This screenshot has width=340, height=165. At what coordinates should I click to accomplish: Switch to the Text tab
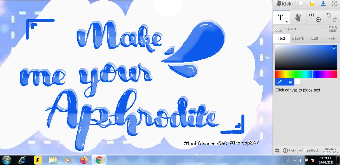coord(281,38)
